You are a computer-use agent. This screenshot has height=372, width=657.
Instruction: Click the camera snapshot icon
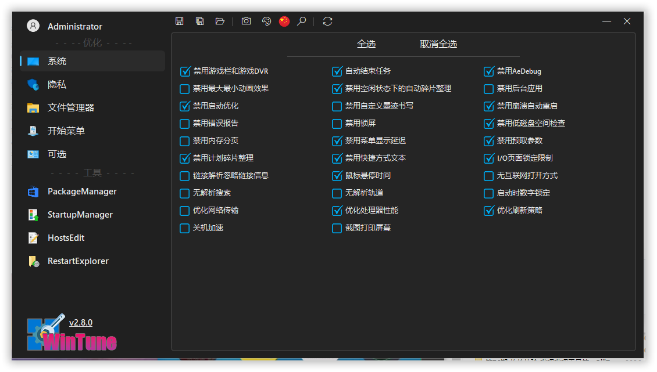[246, 21]
